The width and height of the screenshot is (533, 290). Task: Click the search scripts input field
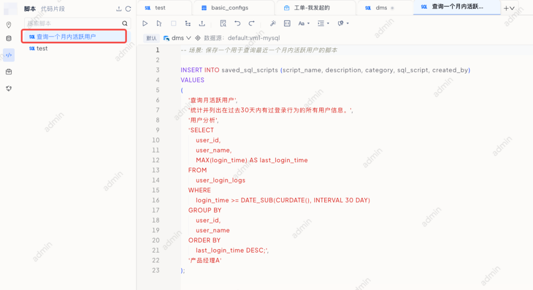click(x=73, y=23)
